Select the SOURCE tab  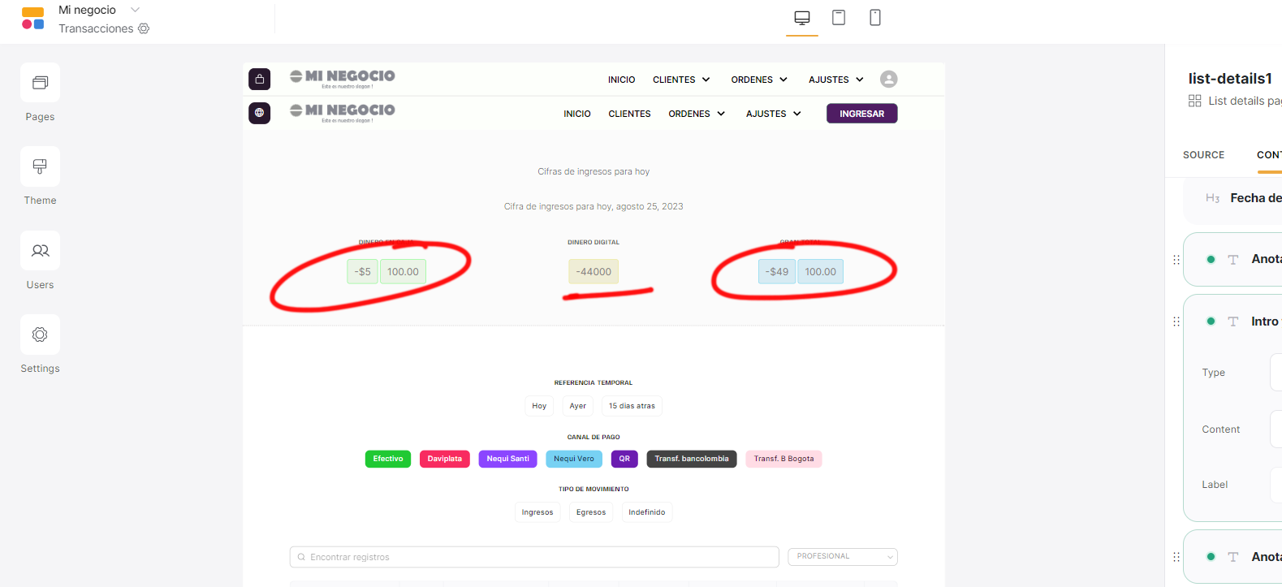coord(1203,155)
